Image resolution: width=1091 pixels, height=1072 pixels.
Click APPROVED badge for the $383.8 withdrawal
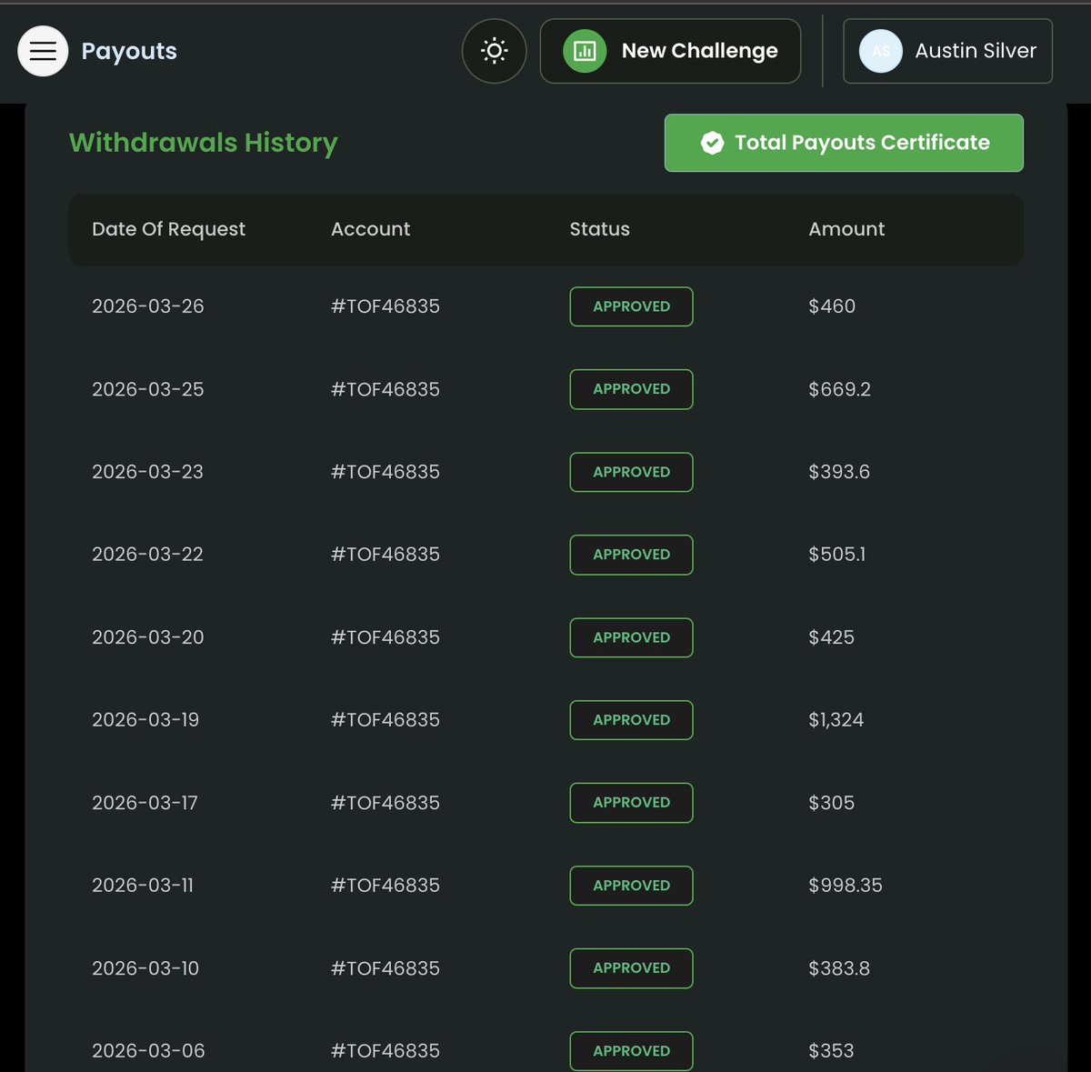(x=631, y=968)
